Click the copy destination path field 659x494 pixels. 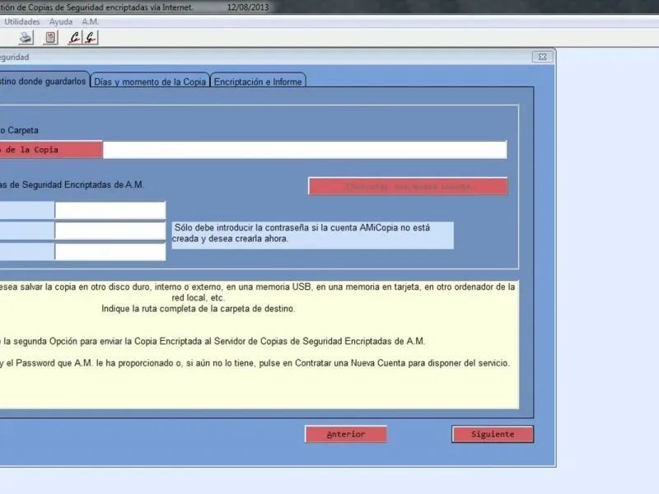click(x=305, y=150)
